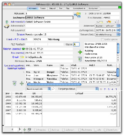The image size is (125, 136).
Task: Add a contact with the plus under Gesprächspartner
Action: click(22, 84)
